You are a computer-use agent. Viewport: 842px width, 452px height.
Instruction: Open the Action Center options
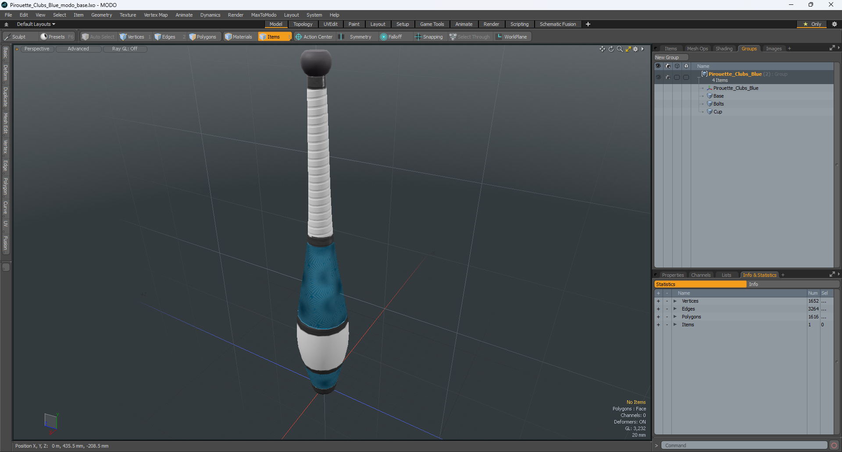[x=314, y=37]
